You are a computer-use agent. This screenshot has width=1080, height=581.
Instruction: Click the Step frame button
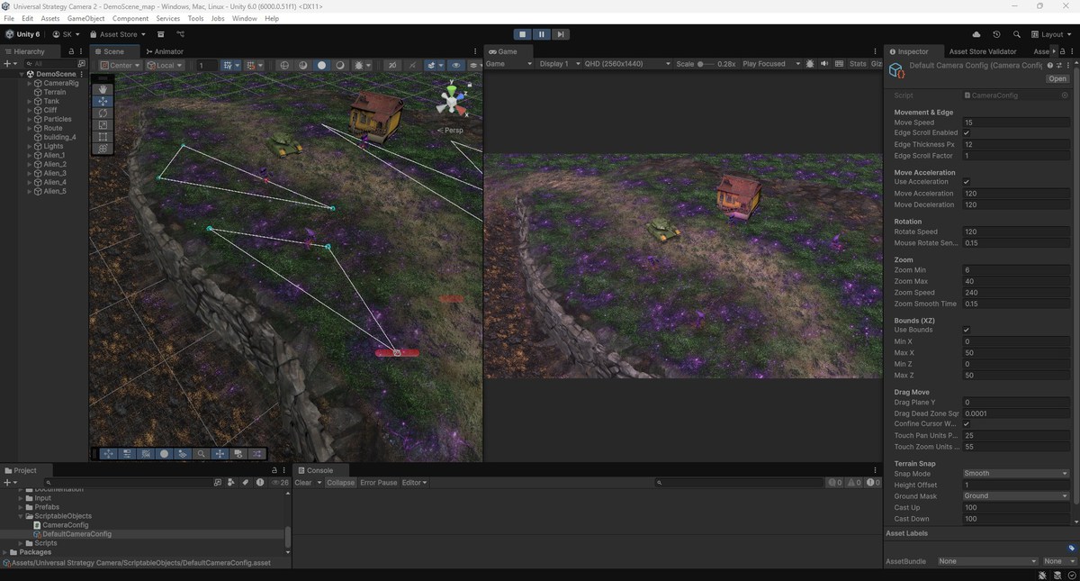[x=561, y=34]
